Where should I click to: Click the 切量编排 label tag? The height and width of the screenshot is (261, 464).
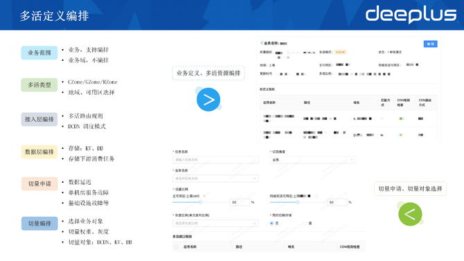point(39,223)
